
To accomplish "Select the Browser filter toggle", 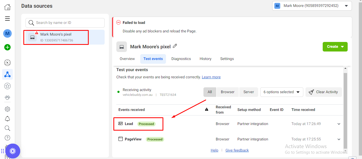I will click(x=228, y=92).
